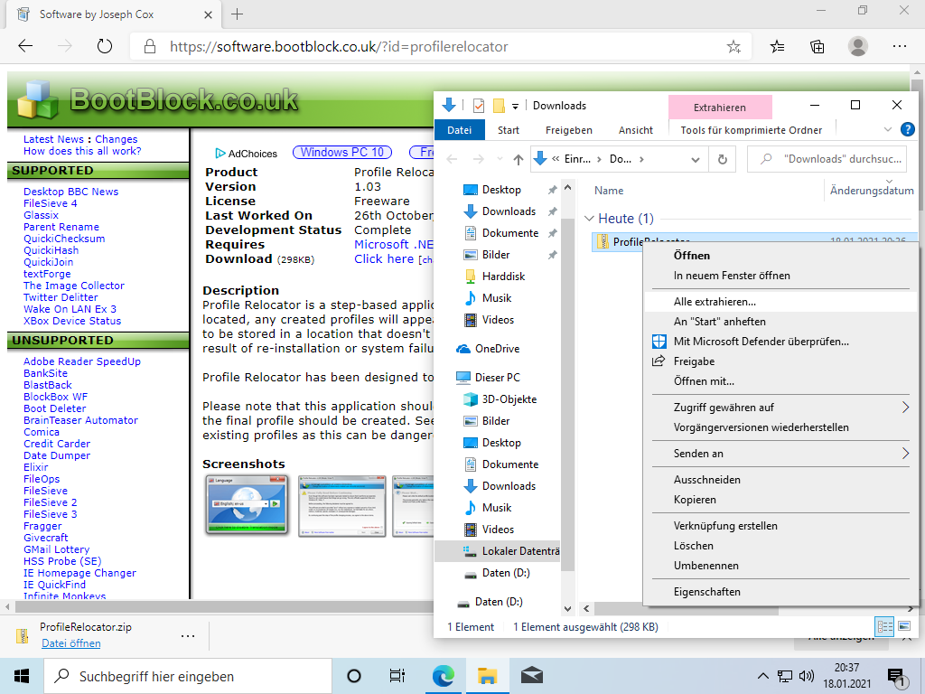Image resolution: width=925 pixels, height=694 pixels.
Task: Select Löschen in context menu
Action: [780, 545]
